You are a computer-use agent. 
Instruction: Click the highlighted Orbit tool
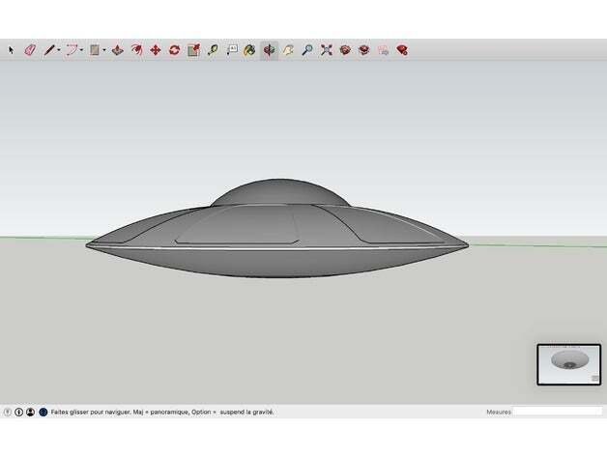(269, 49)
